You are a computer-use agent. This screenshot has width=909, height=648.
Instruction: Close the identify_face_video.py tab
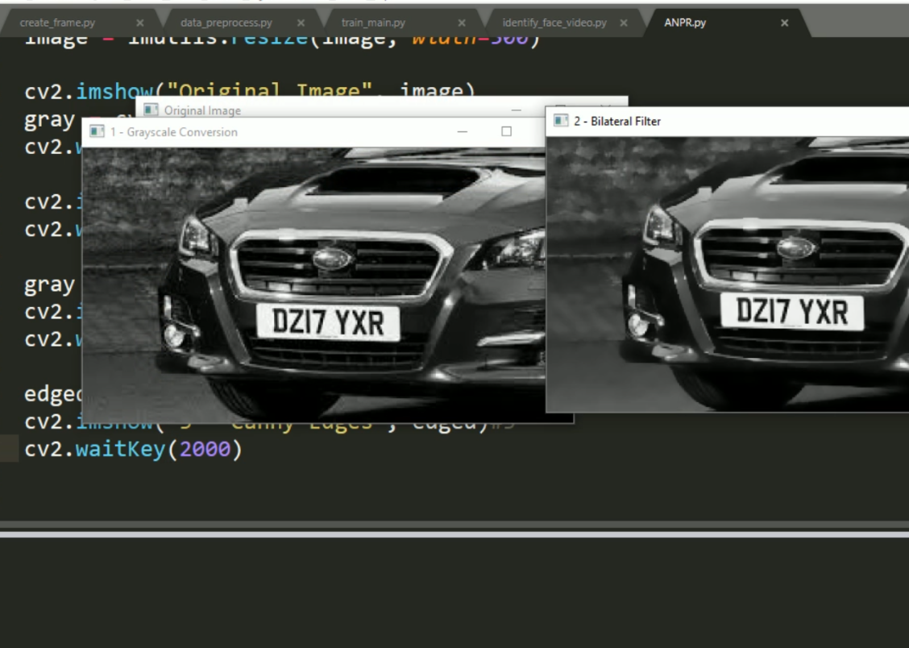tap(623, 23)
